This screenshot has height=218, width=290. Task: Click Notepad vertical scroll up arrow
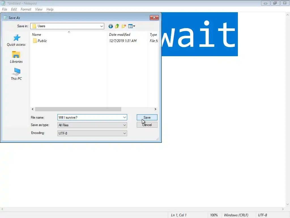click(x=288, y=15)
